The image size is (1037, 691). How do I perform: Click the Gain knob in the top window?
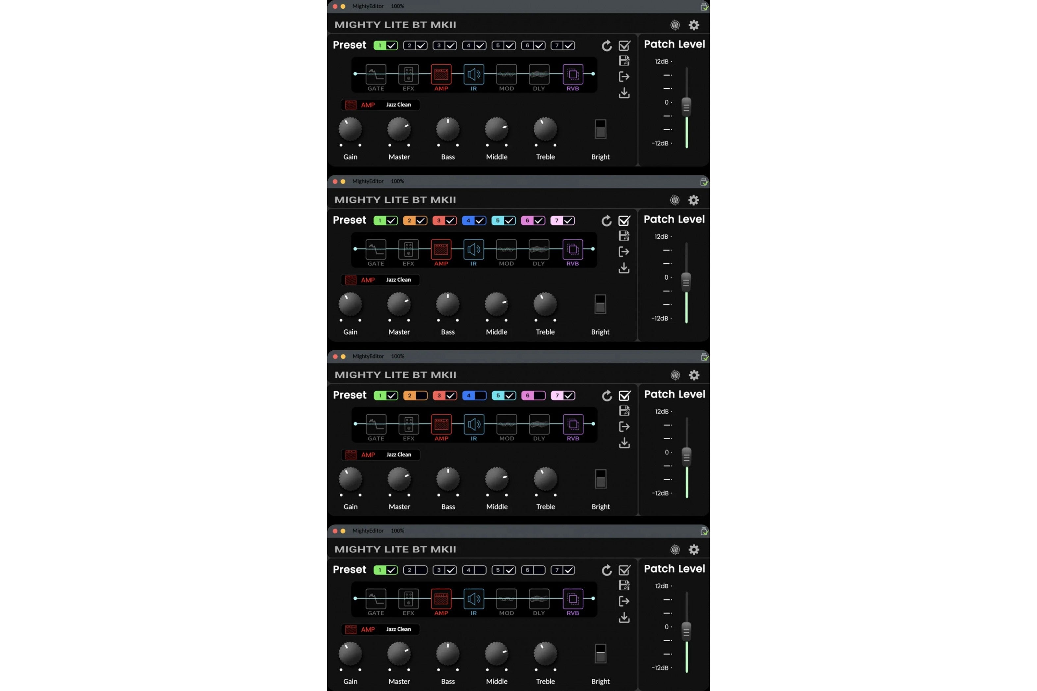pos(350,130)
